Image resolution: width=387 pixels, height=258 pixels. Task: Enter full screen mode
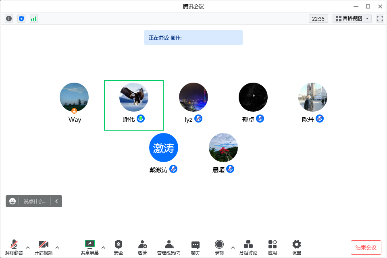tap(380, 19)
